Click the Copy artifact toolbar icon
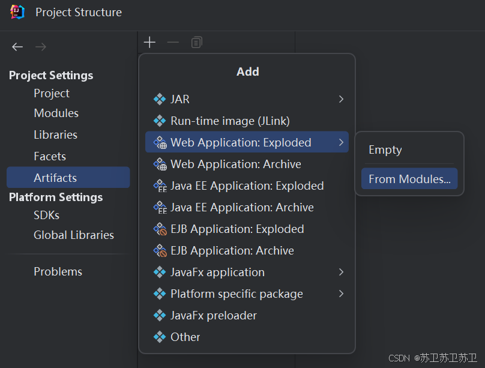Image resolution: width=485 pixels, height=368 pixels. pos(197,42)
